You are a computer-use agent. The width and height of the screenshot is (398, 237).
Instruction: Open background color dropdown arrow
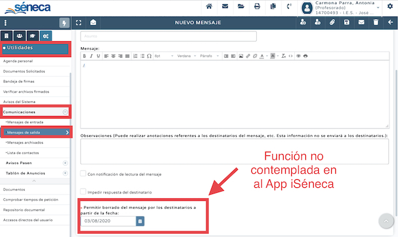[278, 56]
